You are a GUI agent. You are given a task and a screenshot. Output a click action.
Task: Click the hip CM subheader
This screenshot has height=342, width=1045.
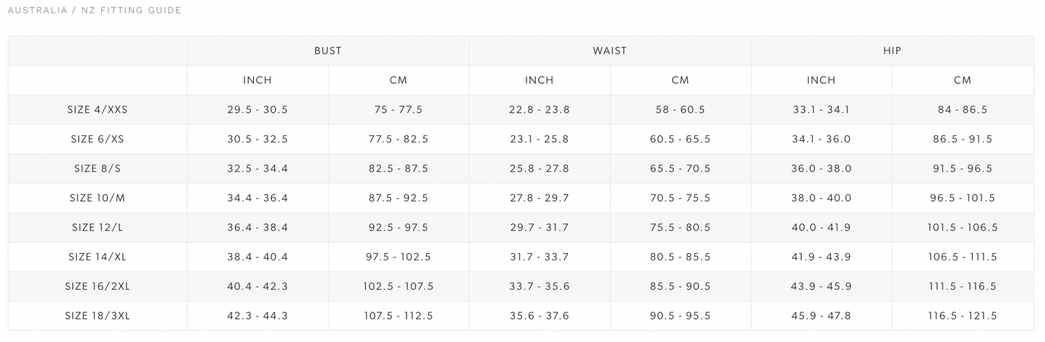point(963,80)
